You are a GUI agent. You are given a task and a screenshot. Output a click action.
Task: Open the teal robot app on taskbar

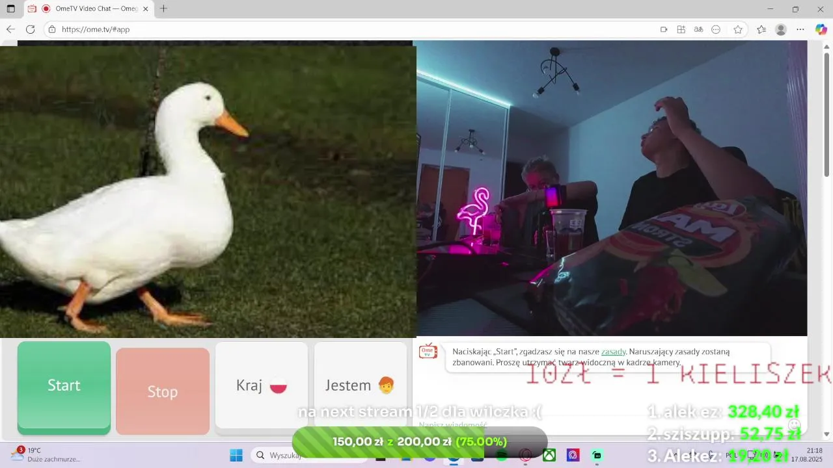click(597, 455)
